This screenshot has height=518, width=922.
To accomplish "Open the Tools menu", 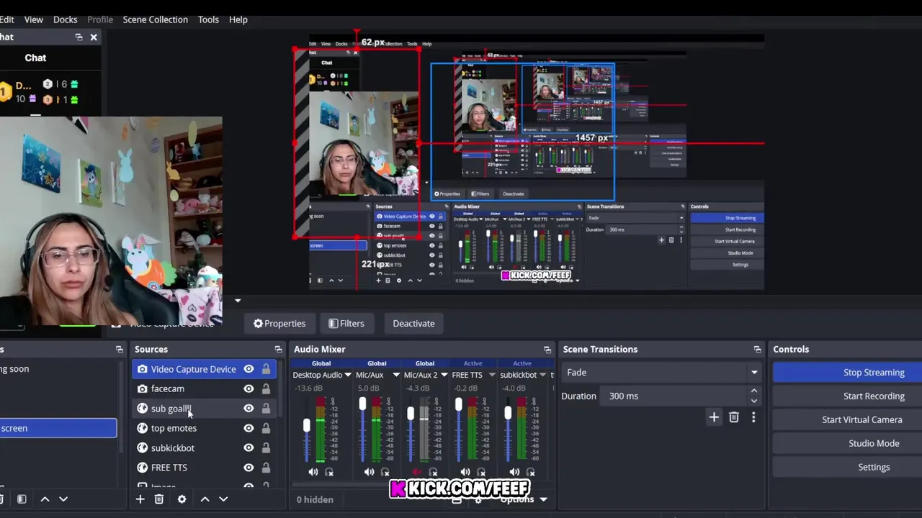I will pos(208,19).
